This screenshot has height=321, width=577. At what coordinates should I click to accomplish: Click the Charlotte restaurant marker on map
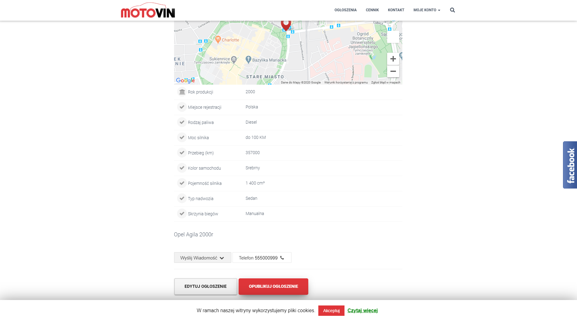(218, 39)
